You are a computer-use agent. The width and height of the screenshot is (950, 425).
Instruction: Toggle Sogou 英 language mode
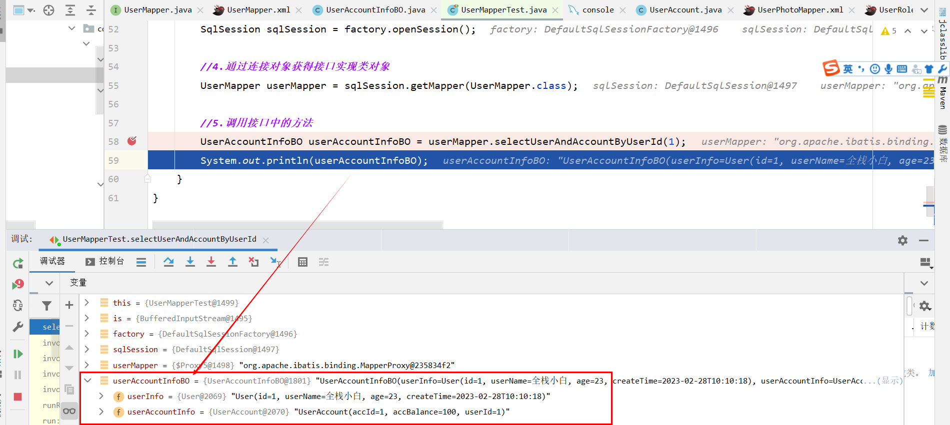pyautogui.click(x=848, y=69)
